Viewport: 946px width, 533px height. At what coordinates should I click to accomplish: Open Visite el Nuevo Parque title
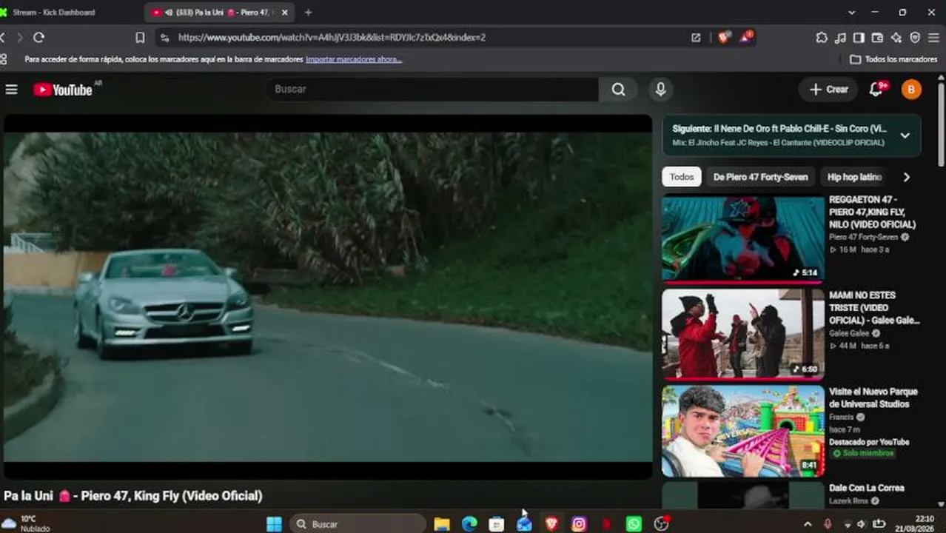pyautogui.click(x=873, y=398)
